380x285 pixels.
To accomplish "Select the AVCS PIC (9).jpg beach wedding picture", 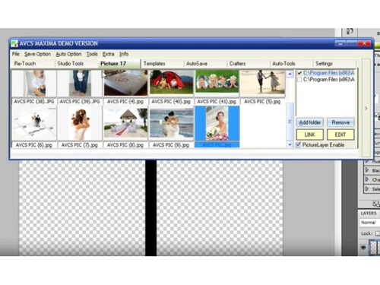I will click(171, 123).
